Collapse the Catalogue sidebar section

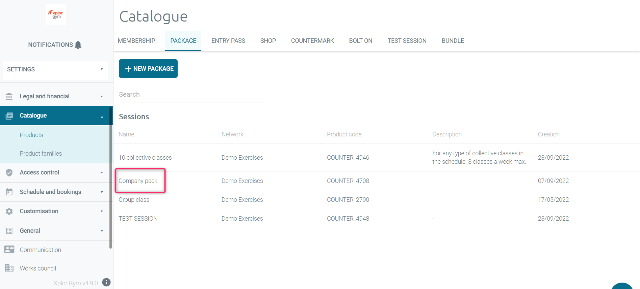coord(102,116)
